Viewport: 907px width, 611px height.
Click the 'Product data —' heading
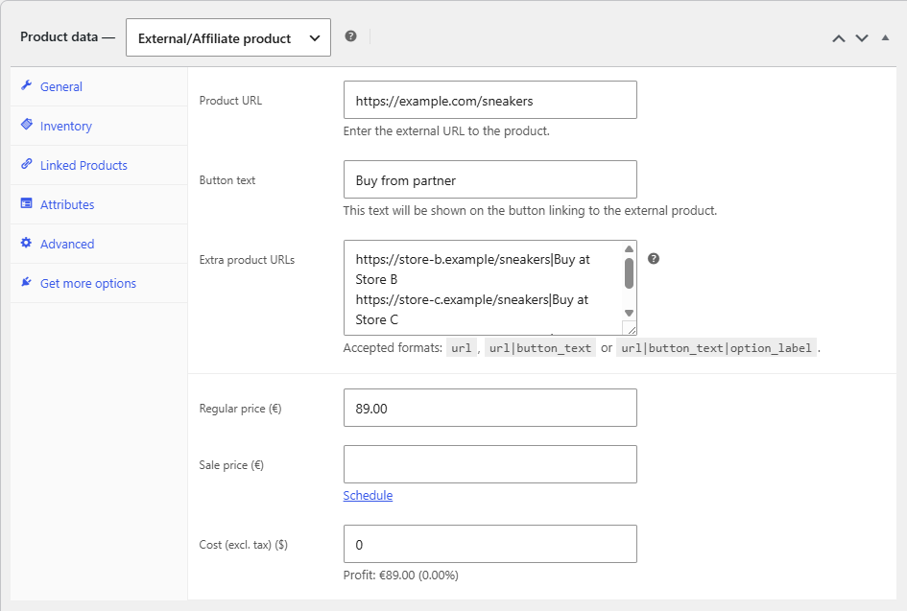68,37
